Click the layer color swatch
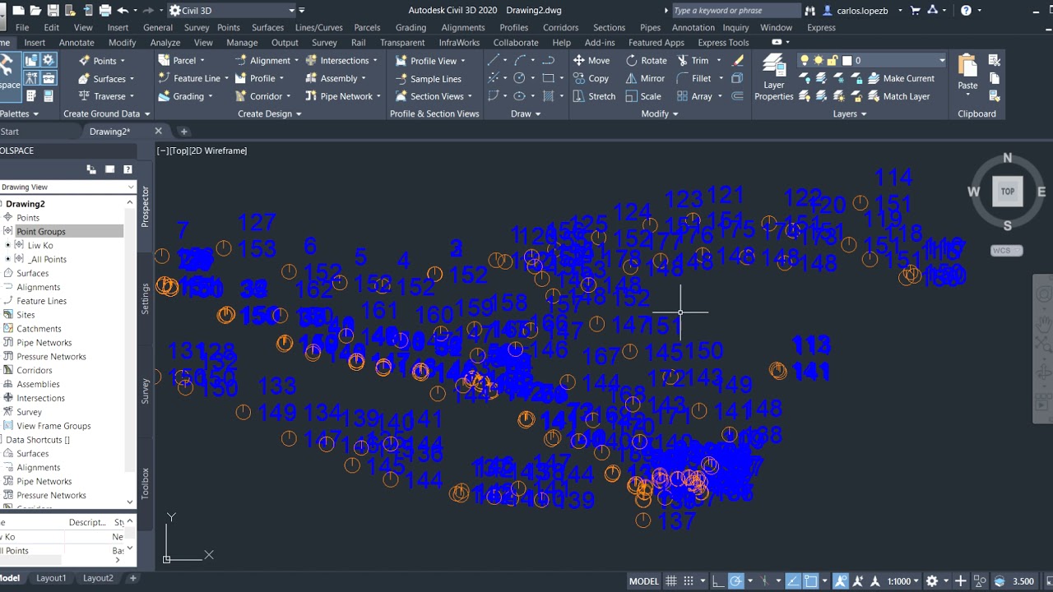This screenshot has height=592, width=1053. (x=847, y=60)
